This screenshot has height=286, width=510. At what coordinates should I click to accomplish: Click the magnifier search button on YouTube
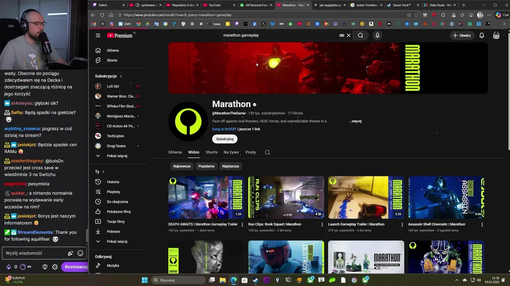pos(361,35)
